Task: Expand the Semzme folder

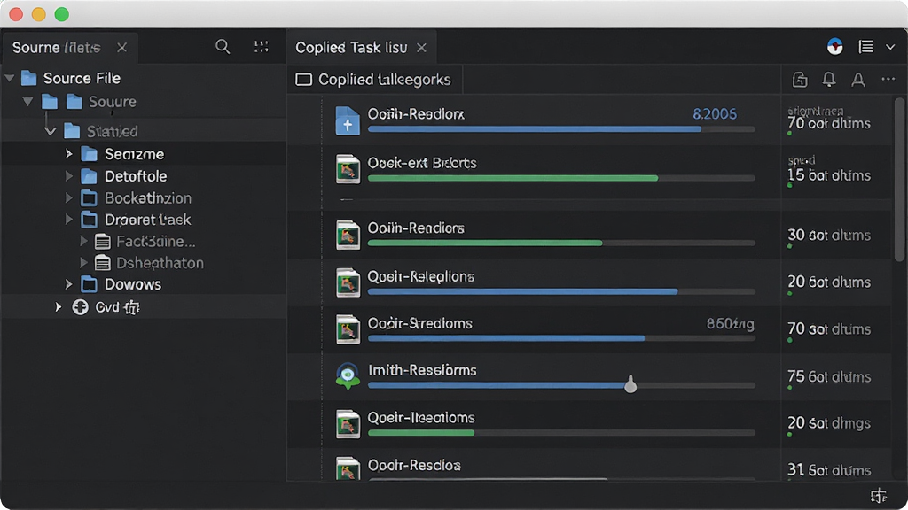Action: click(x=68, y=154)
